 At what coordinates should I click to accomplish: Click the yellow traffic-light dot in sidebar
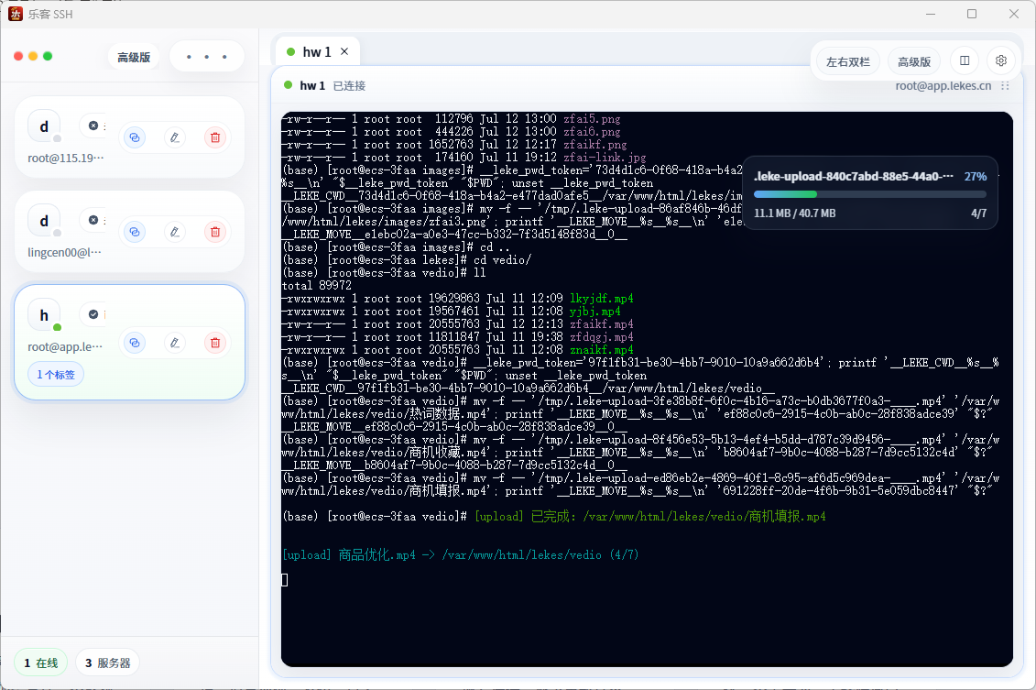[x=33, y=56]
